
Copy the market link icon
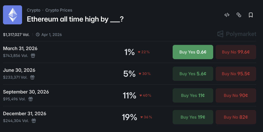[239, 15]
